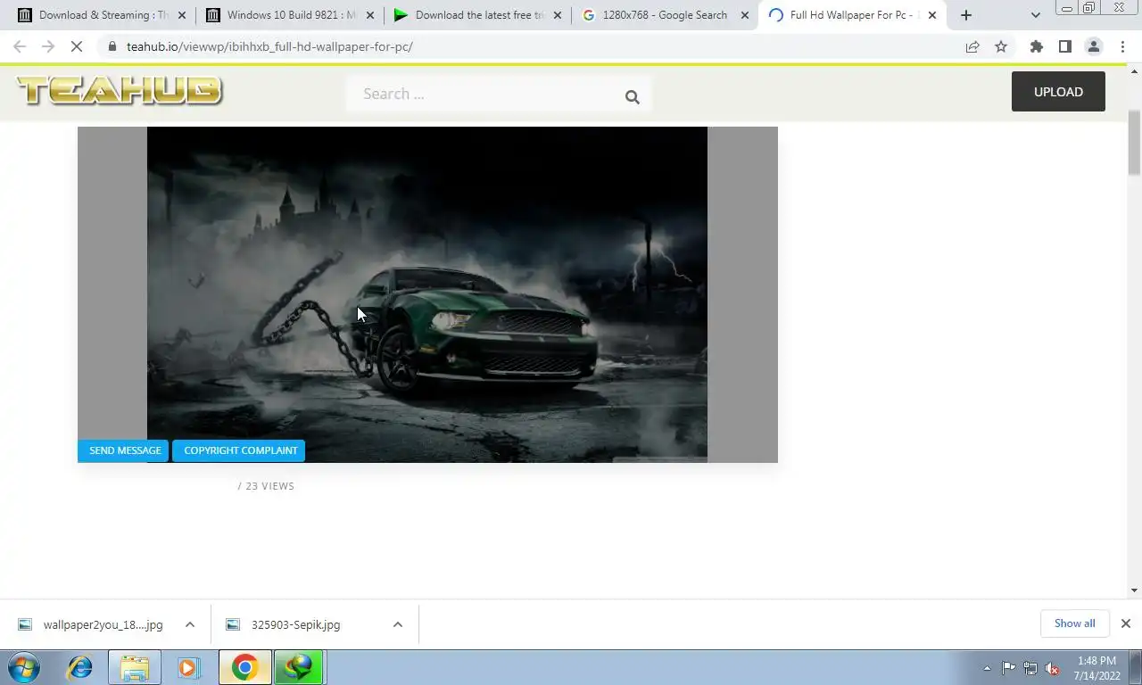Close the 1280x768 Google Search tab
The width and height of the screenshot is (1142, 685).
tap(745, 15)
